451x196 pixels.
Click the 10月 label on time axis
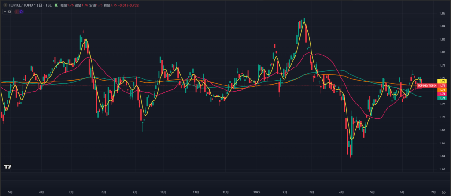[x=163, y=192]
